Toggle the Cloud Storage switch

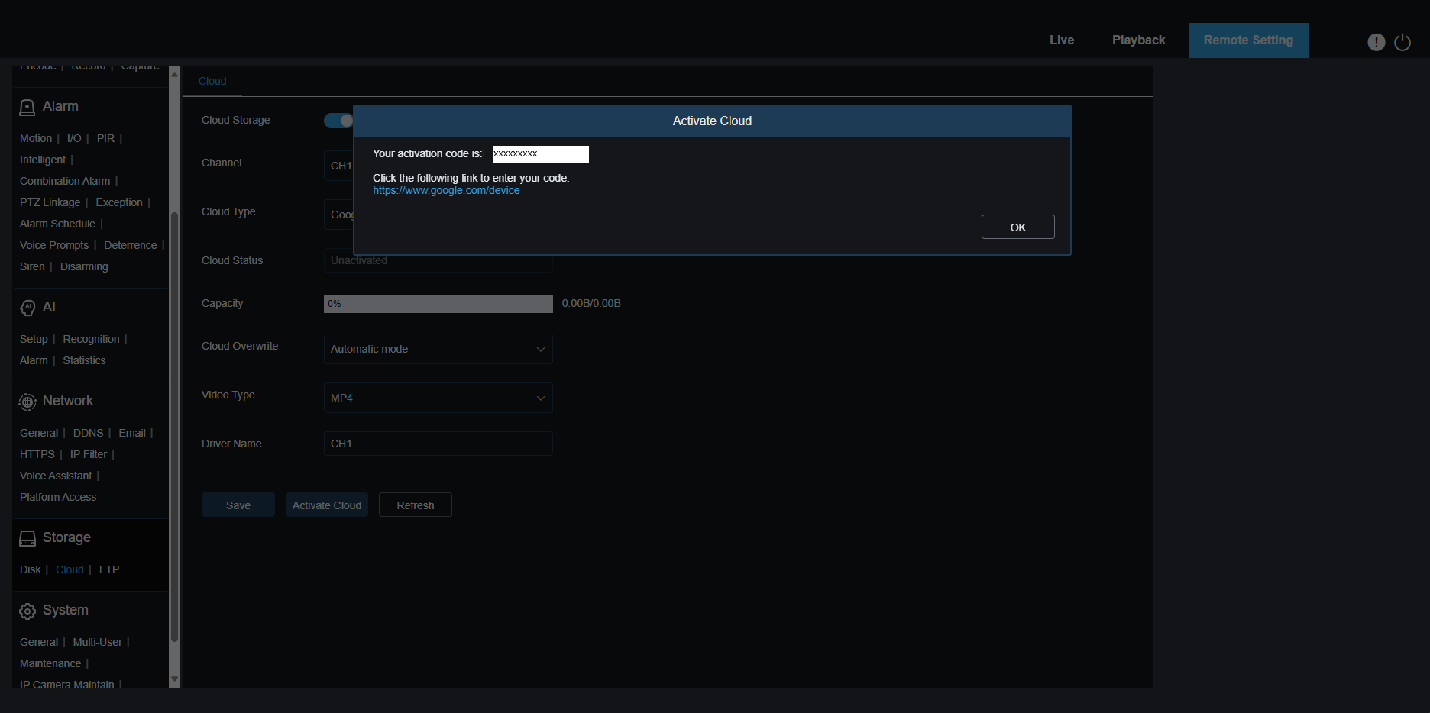point(338,121)
